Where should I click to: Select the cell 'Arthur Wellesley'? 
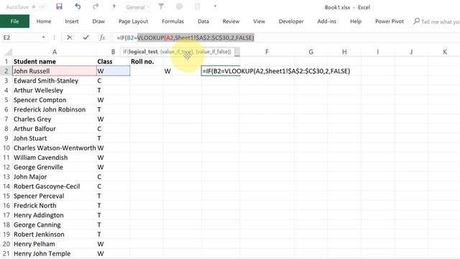coord(55,90)
